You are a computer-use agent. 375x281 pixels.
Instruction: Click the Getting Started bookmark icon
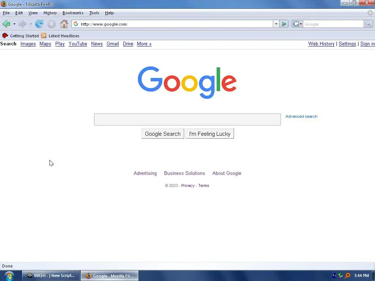tap(5, 36)
